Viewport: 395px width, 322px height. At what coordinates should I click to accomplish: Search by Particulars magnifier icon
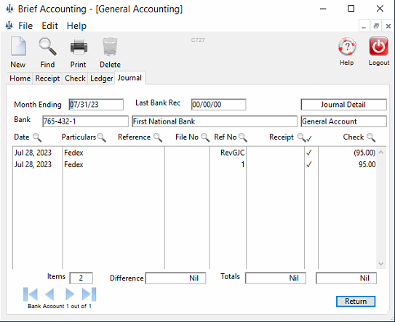pos(102,137)
